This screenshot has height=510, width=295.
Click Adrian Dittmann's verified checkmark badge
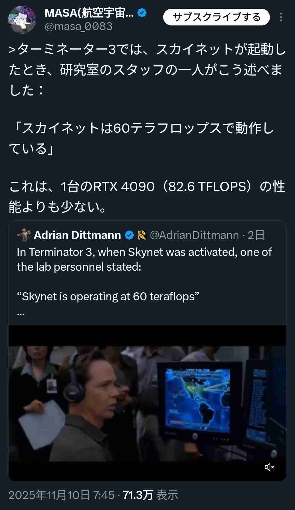129,235
